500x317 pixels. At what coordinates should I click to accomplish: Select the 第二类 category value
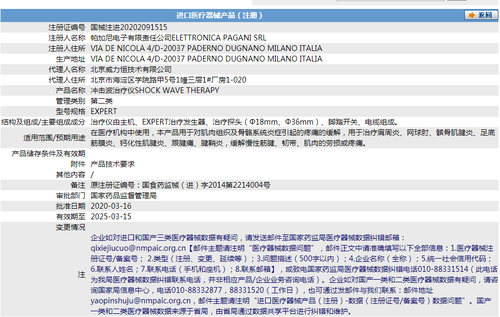pos(101,101)
